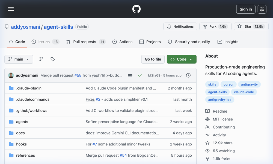
Task: Check the green commit status checkmark
Action: tap(140, 75)
